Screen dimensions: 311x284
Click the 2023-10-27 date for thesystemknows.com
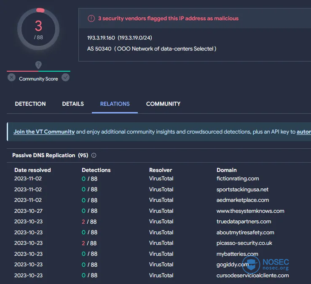[x=28, y=211]
